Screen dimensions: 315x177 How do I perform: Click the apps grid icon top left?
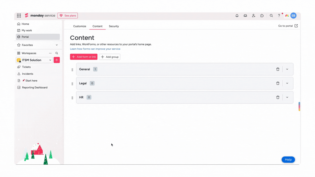click(19, 15)
